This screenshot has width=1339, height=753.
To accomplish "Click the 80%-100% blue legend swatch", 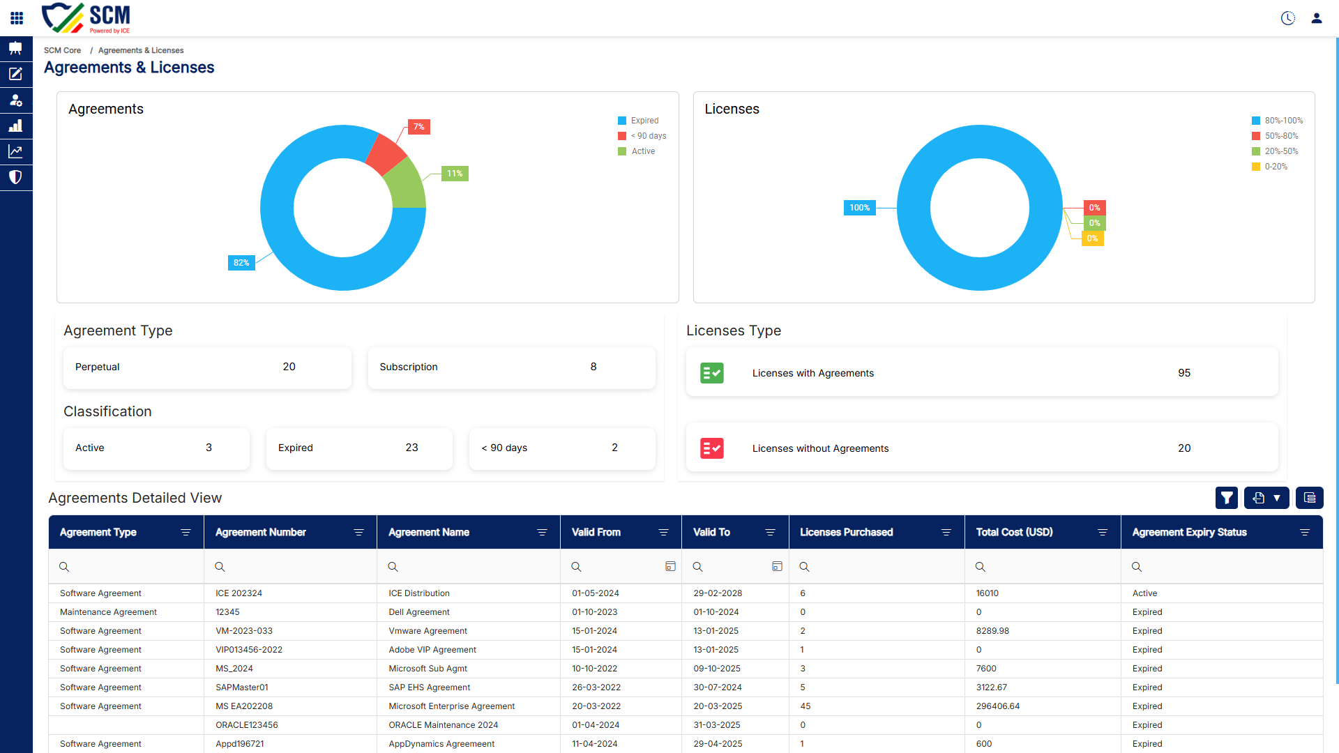I will (1256, 121).
